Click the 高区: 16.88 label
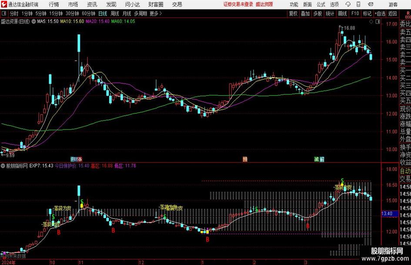Viewport: 411px width, 265px height. [x=102, y=166]
